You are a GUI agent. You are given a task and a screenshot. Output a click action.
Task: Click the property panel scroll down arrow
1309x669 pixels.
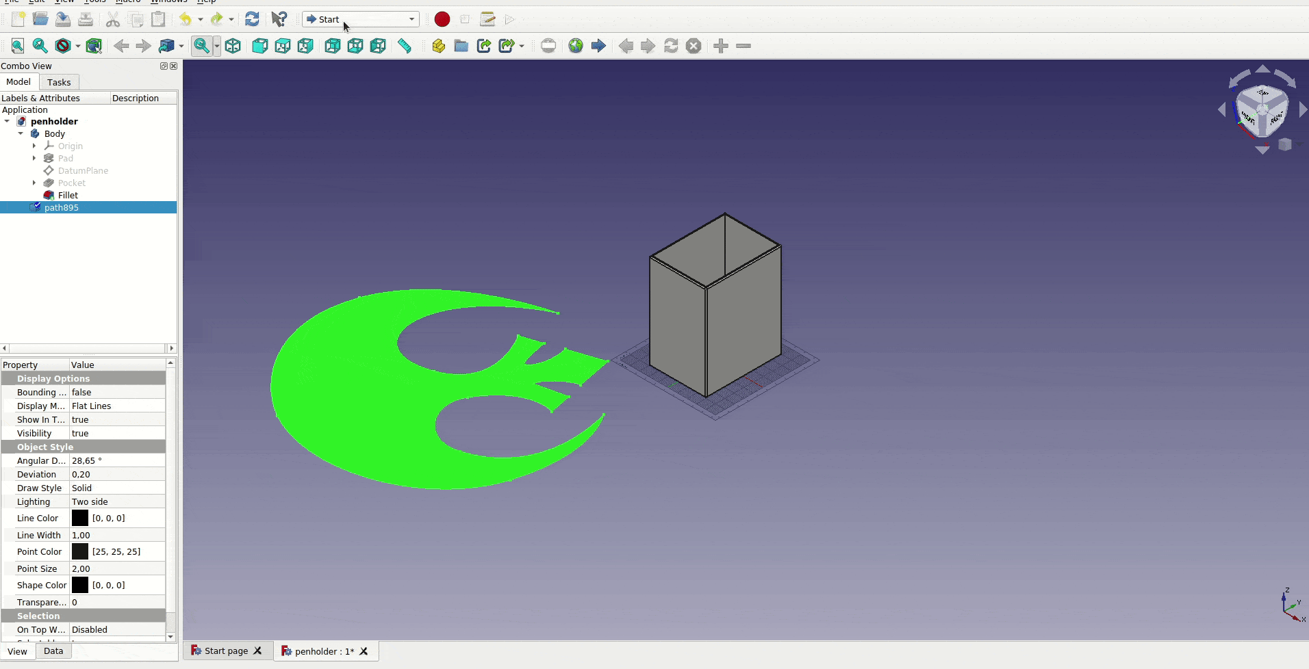click(x=170, y=637)
